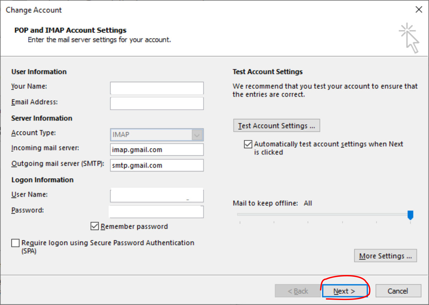Uncheck the Remember password checkbox
This screenshot has width=429, height=305.
(x=95, y=226)
